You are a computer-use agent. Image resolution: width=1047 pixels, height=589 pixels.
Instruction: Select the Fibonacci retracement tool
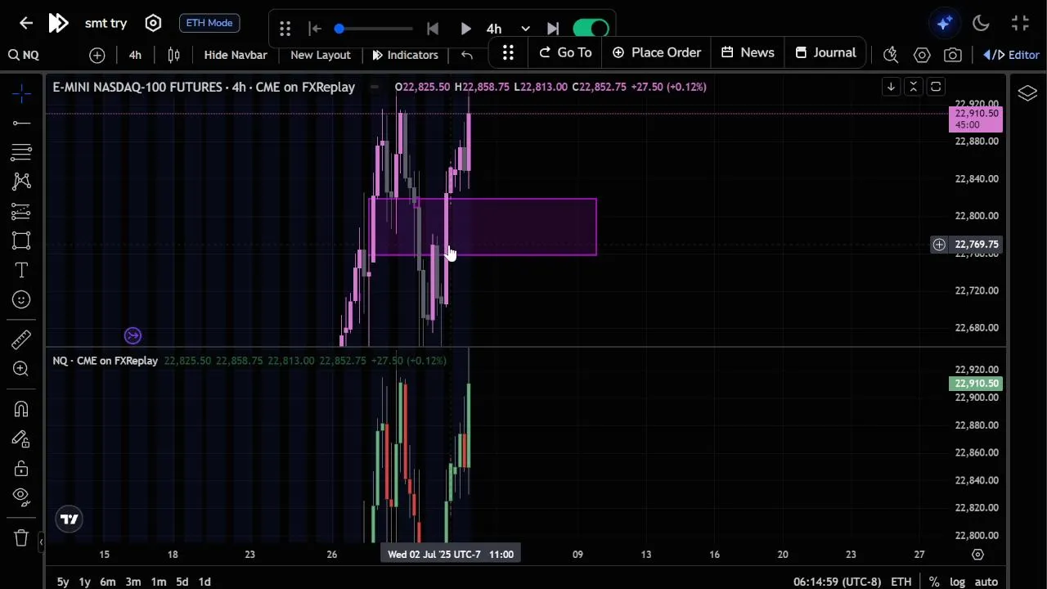[22, 152]
